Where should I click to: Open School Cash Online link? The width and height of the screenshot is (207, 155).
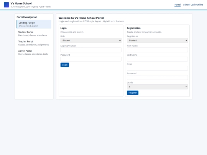pyautogui.click(x=193, y=5)
